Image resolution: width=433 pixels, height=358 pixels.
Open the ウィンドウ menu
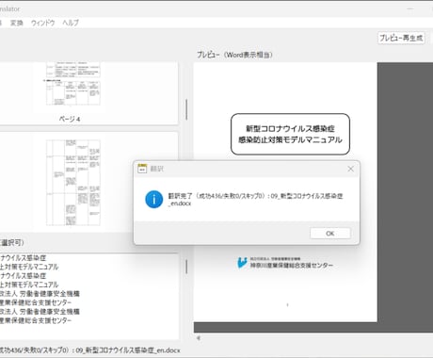tap(43, 23)
